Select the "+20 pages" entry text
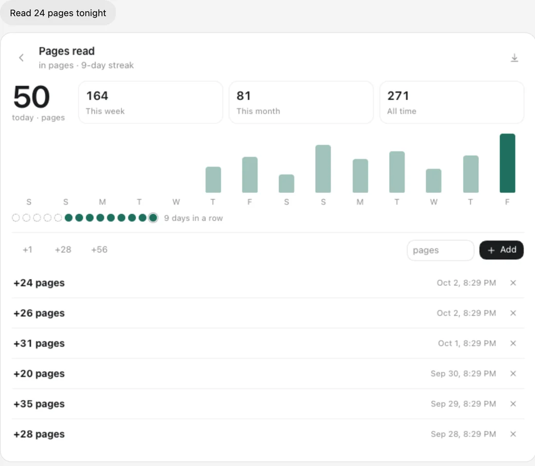 (39, 374)
